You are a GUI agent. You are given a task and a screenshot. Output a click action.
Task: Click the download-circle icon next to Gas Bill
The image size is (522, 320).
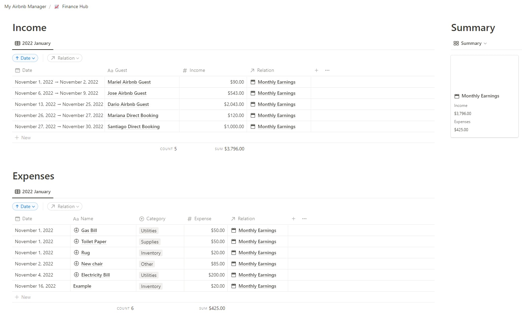76,230
